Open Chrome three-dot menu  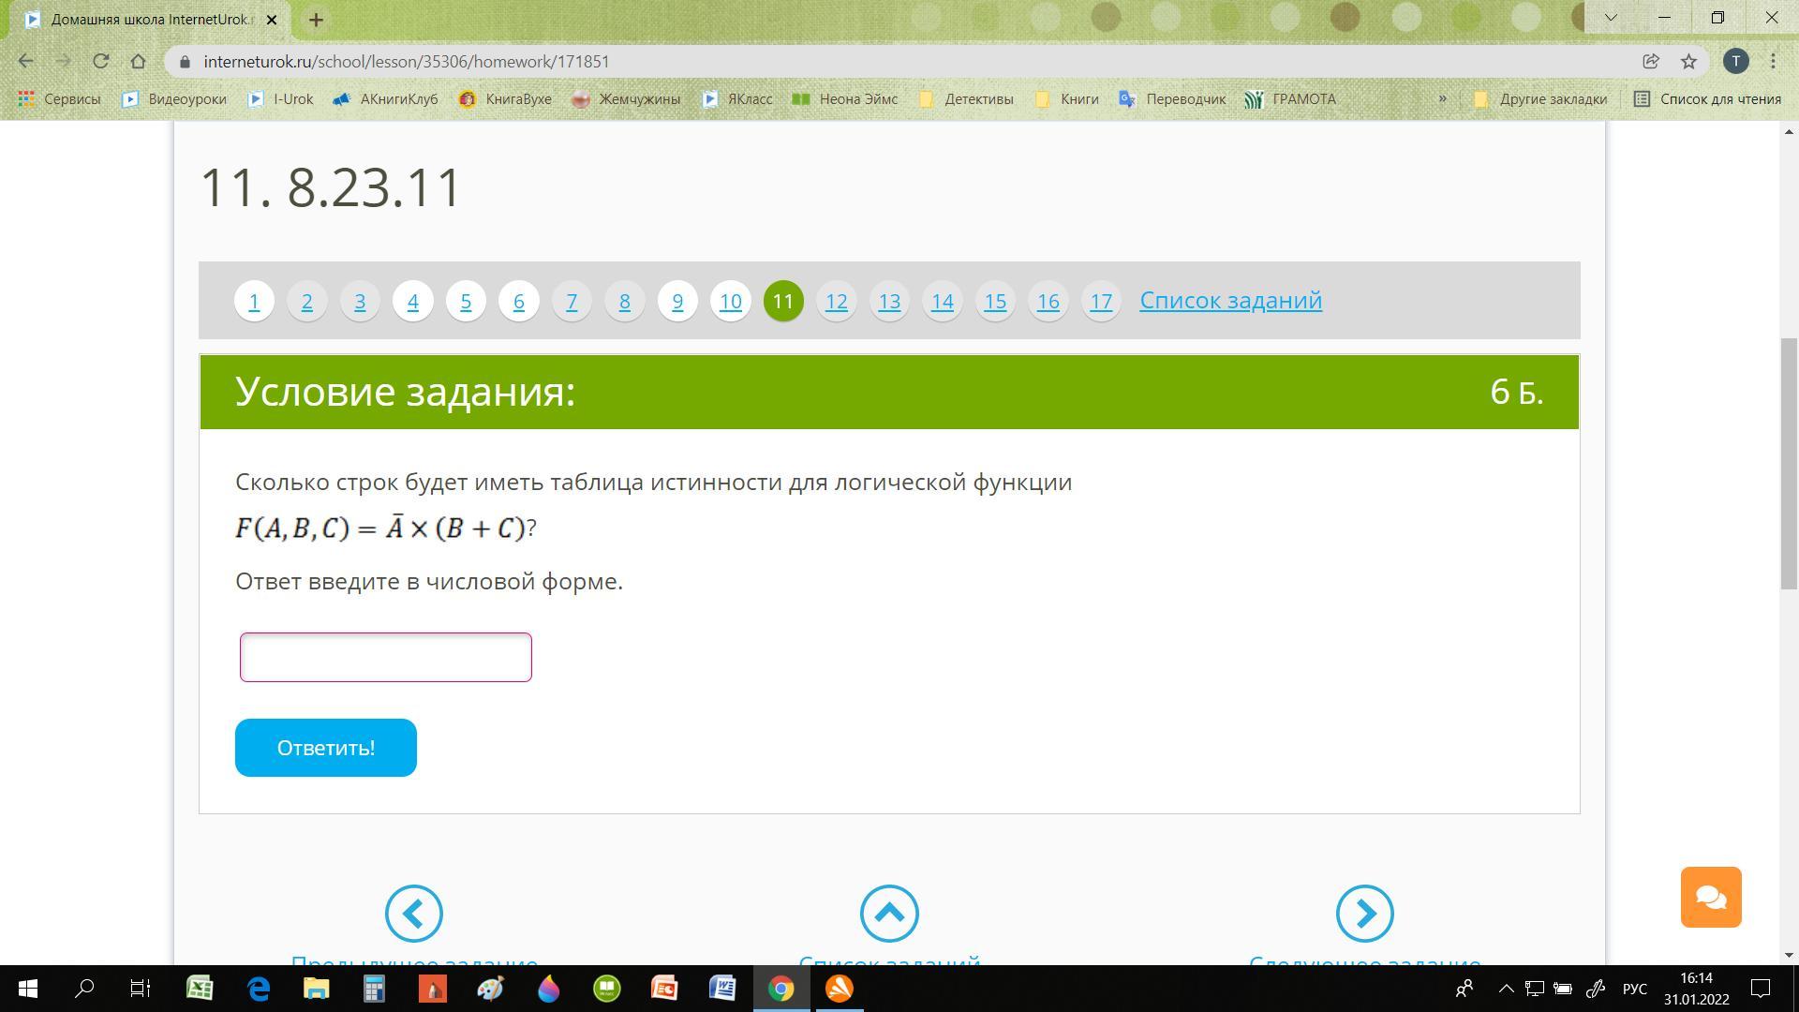(1773, 62)
